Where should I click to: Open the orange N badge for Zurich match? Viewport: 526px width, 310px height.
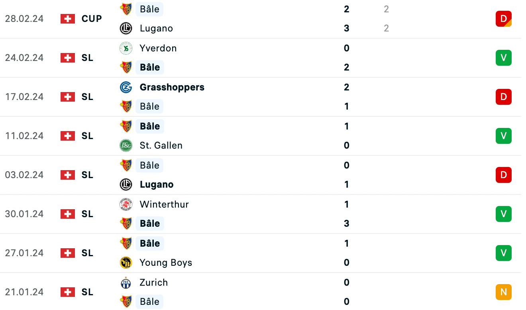pos(504,292)
